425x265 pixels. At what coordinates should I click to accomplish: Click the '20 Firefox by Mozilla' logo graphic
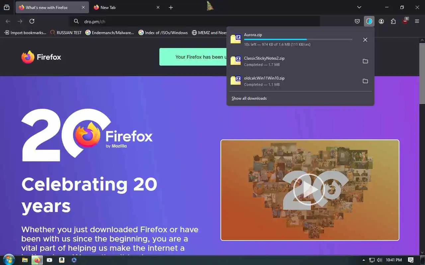tap(87, 135)
